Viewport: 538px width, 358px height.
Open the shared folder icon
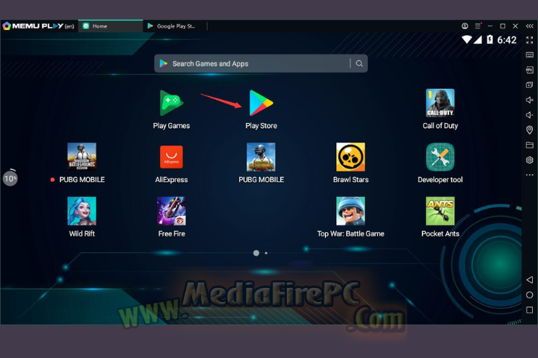(x=530, y=145)
